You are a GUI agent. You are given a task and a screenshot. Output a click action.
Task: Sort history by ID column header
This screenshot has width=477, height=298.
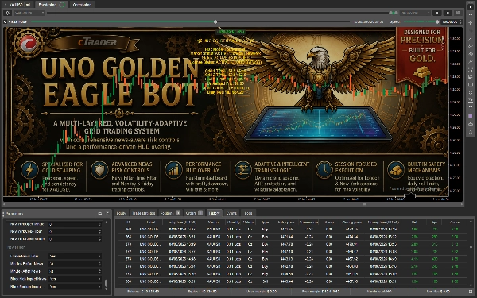pos(128,222)
